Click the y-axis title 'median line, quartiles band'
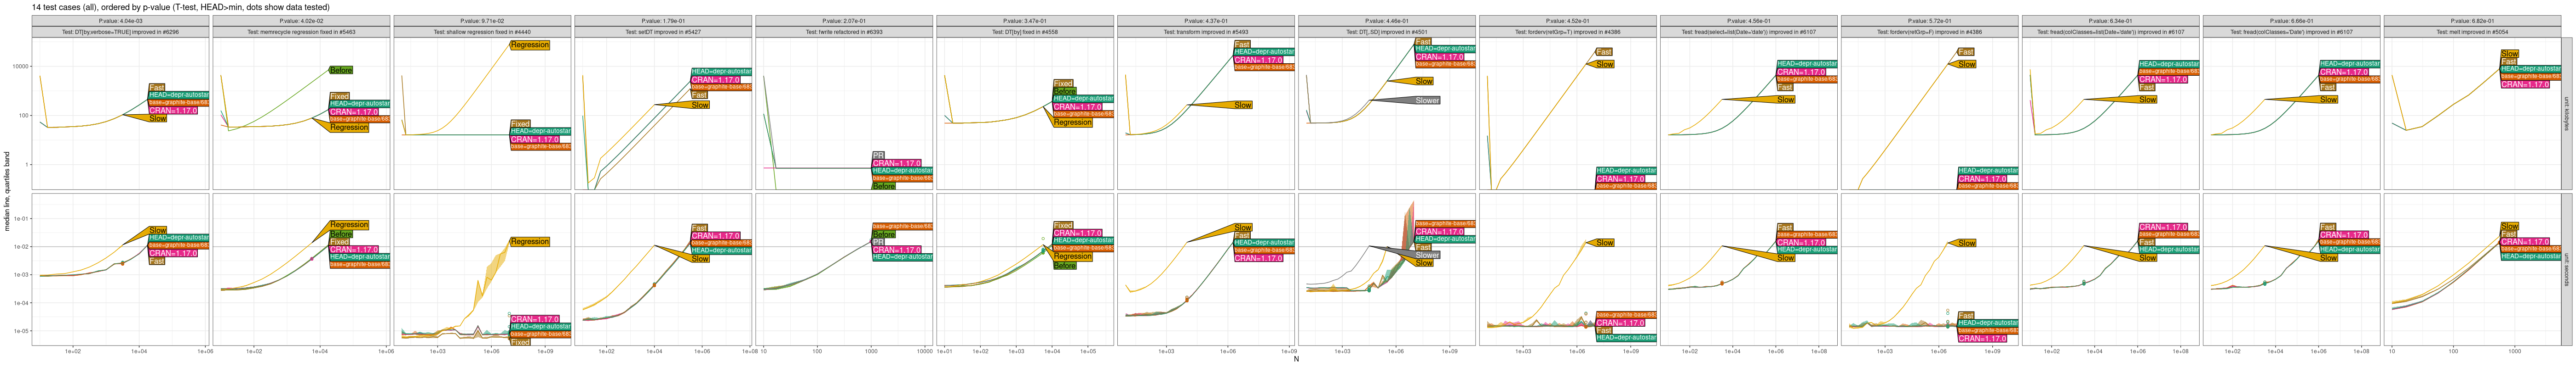The height and width of the screenshot is (367, 2576). (7, 191)
